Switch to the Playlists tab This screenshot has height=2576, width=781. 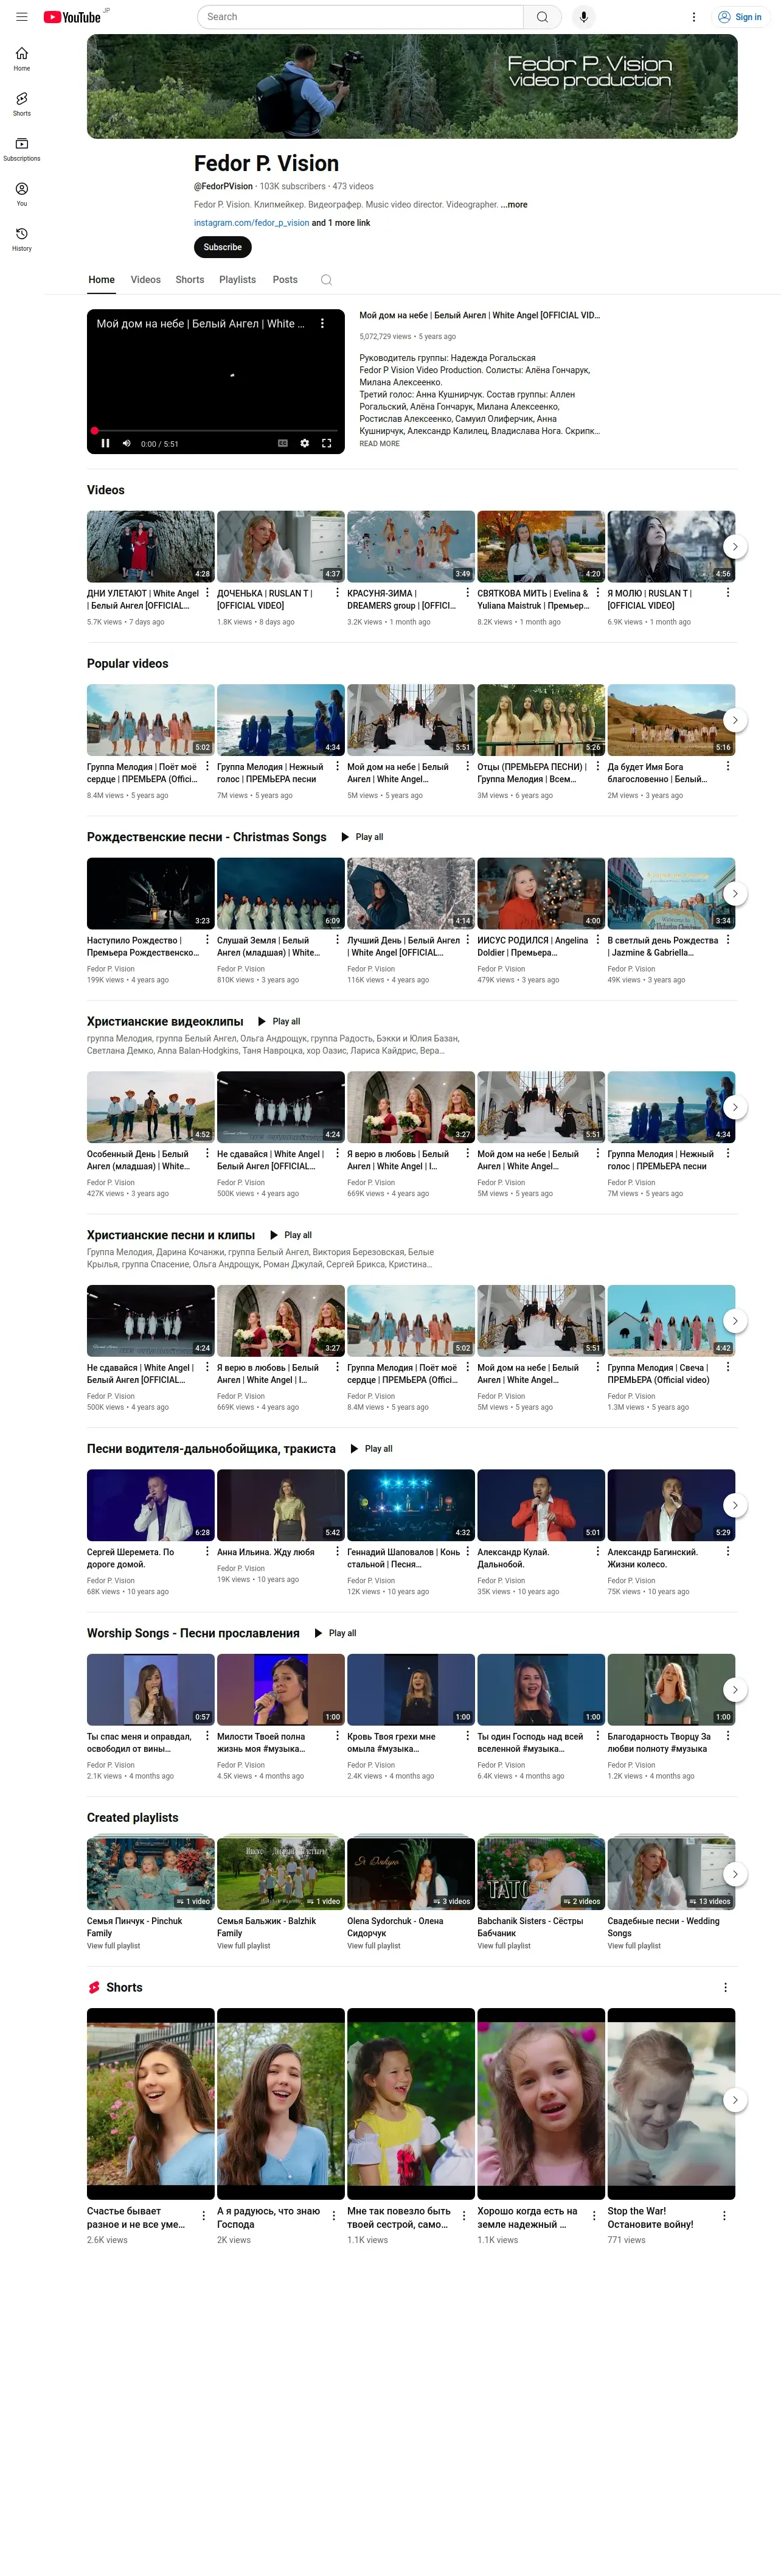click(238, 280)
